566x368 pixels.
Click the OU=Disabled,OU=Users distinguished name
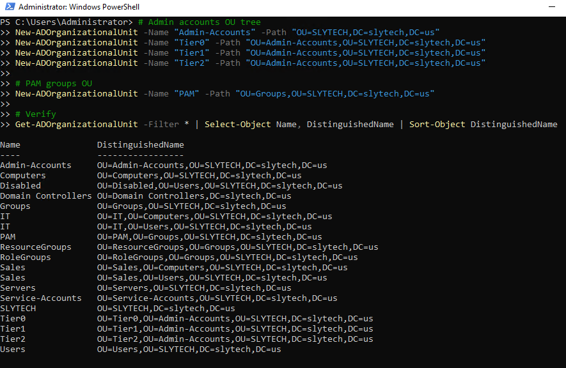[x=219, y=186]
